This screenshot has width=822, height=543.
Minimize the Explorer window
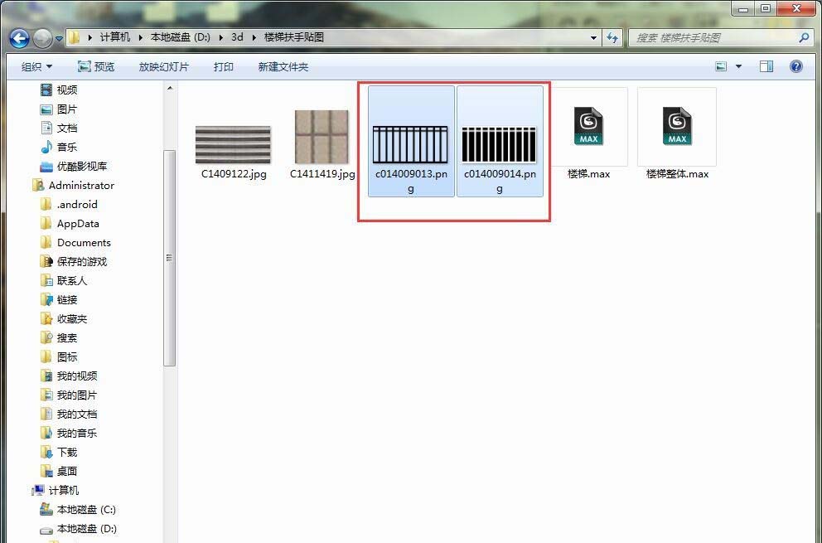[x=743, y=8]
